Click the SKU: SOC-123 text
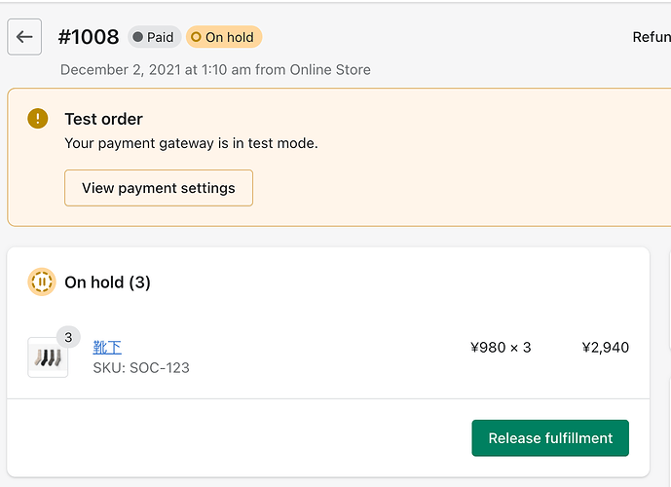This screenshot has height=487, width=671. (141, 368)
